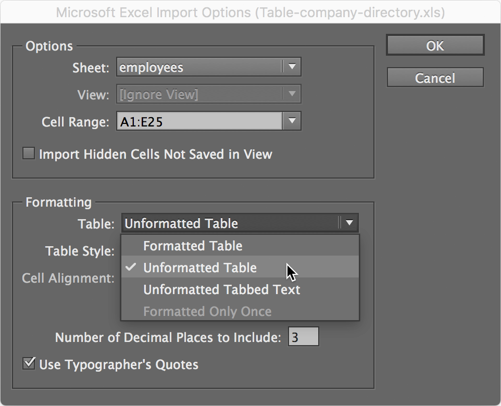This screenshot has height=406, width=501.
Task: Open the Sheet combo box showing employees
Action: pyautogui.click(x=203, y=67)
